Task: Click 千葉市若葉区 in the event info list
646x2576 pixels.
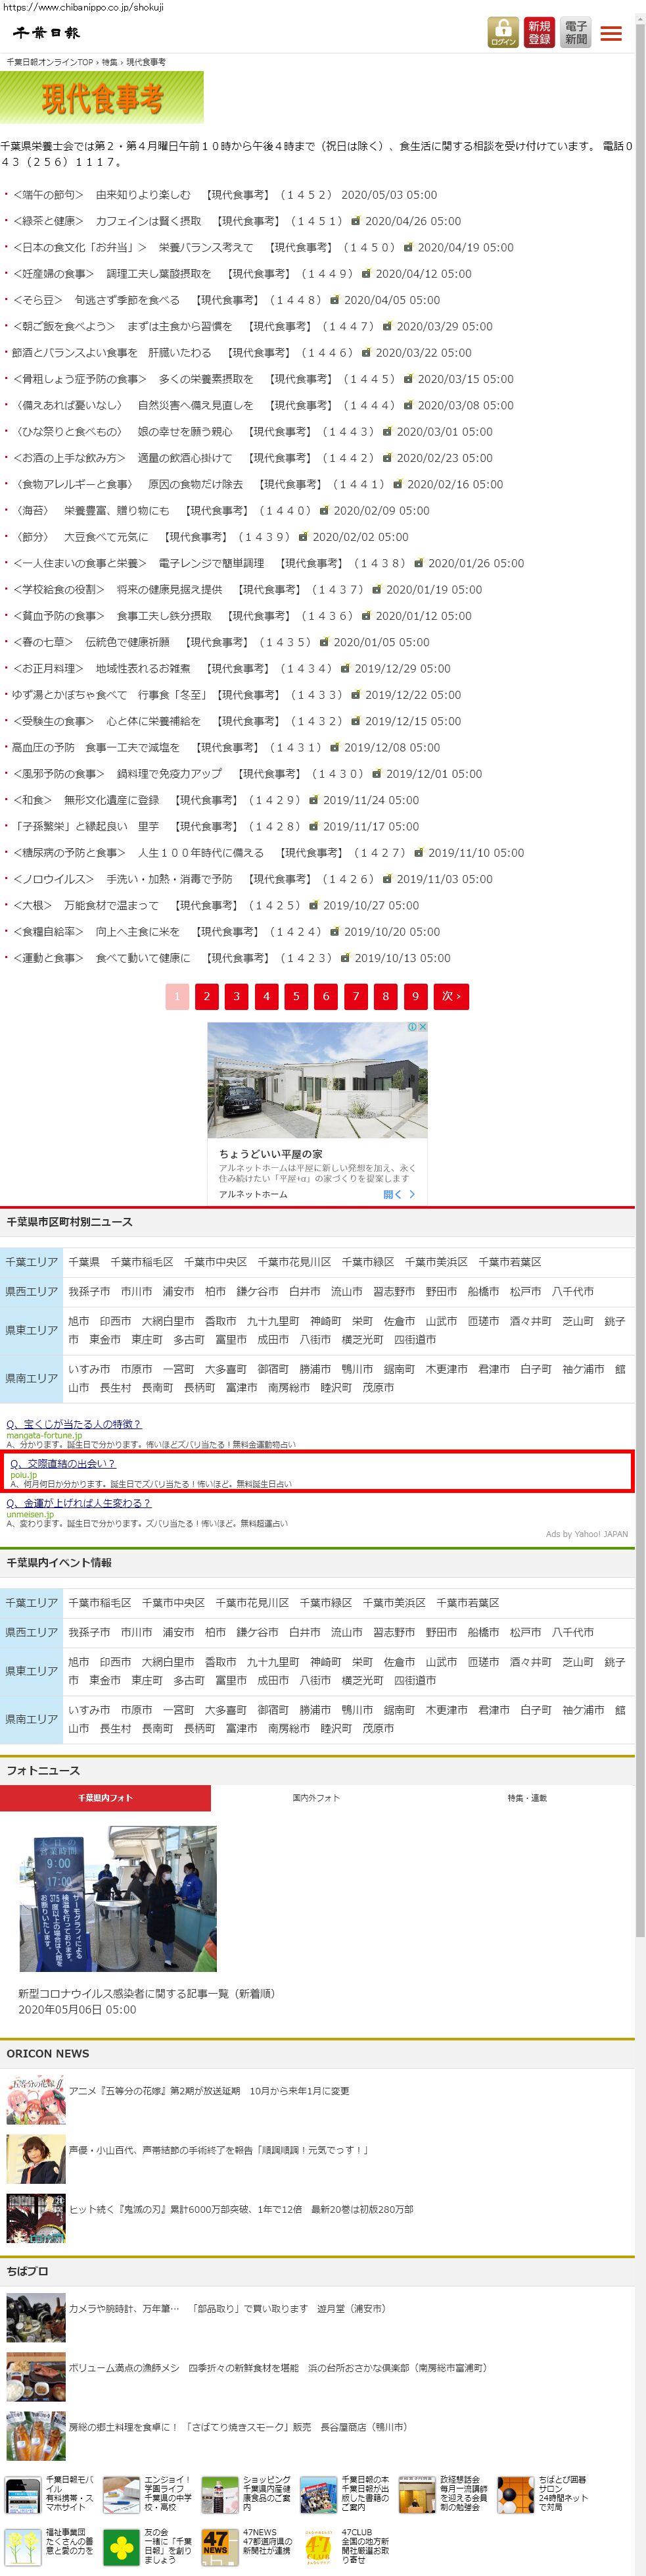Action: [x=467, y=1602]
